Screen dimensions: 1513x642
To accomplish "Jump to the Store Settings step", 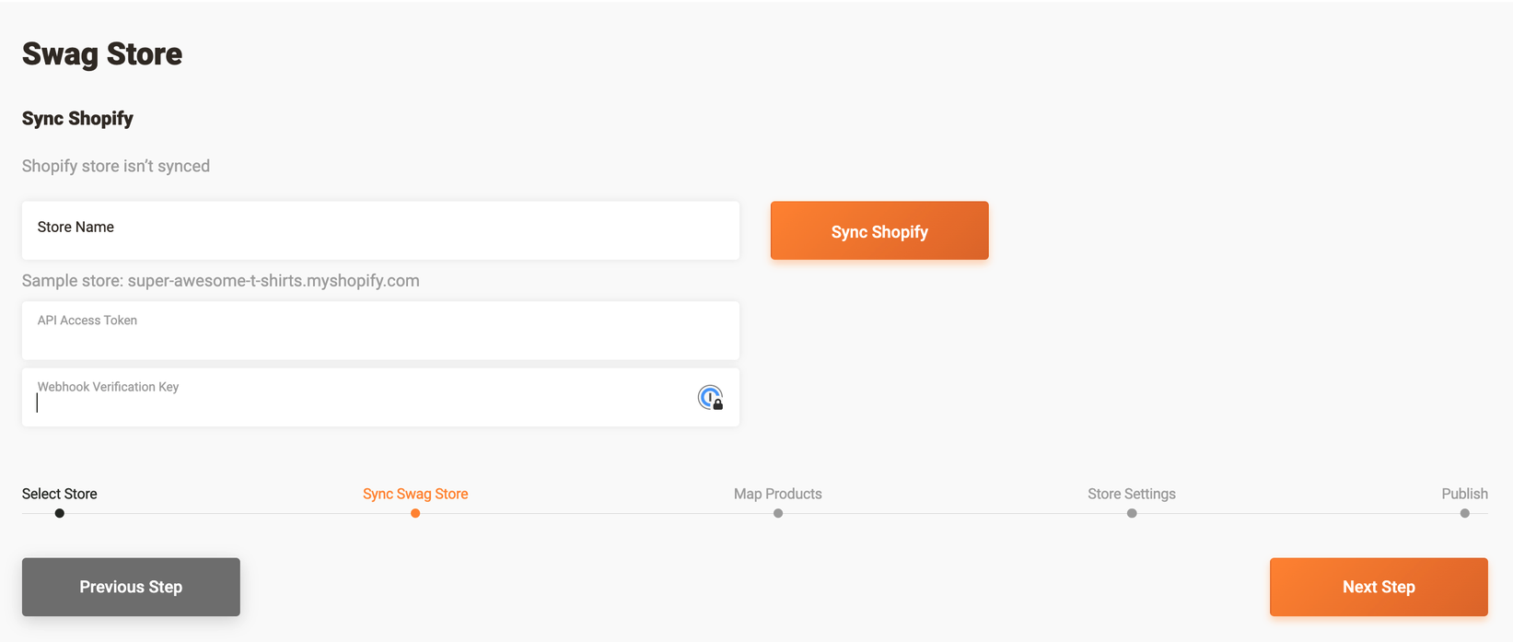I will coord(1132,494).
